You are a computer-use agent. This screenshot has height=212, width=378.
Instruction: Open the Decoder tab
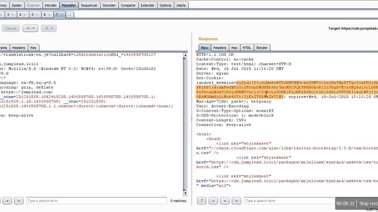click(109, 5)
